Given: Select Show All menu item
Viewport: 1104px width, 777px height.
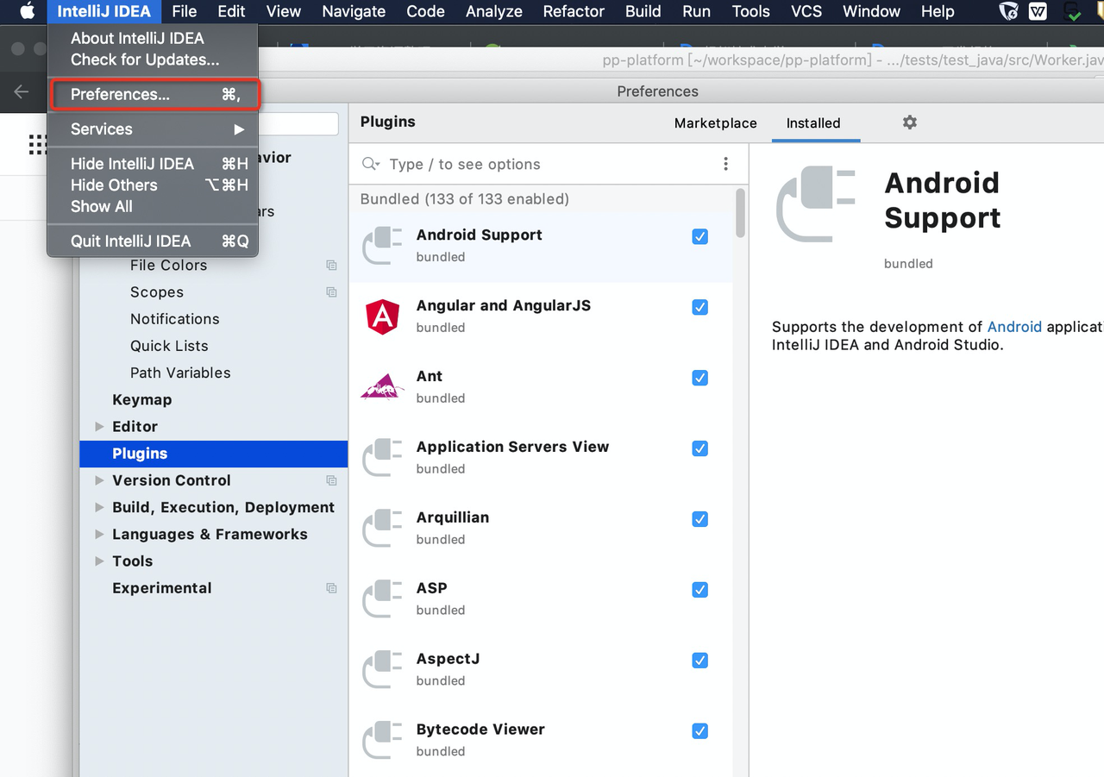Looking at the screenshot, I should (x=154, y=207).
